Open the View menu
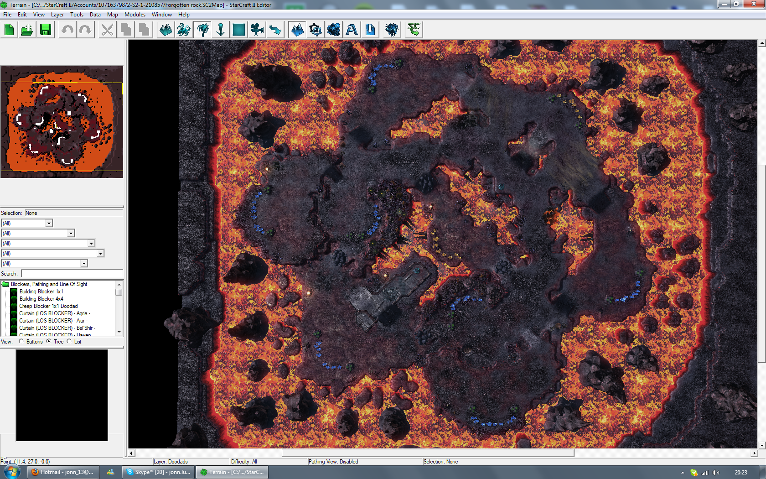The width and height of the screenshot is (766, 479). [x=39, y=15]
